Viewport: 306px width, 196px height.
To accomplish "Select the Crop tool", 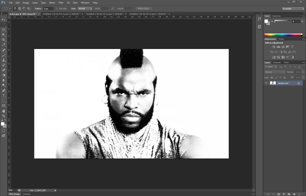I will [x=4, y=40].
